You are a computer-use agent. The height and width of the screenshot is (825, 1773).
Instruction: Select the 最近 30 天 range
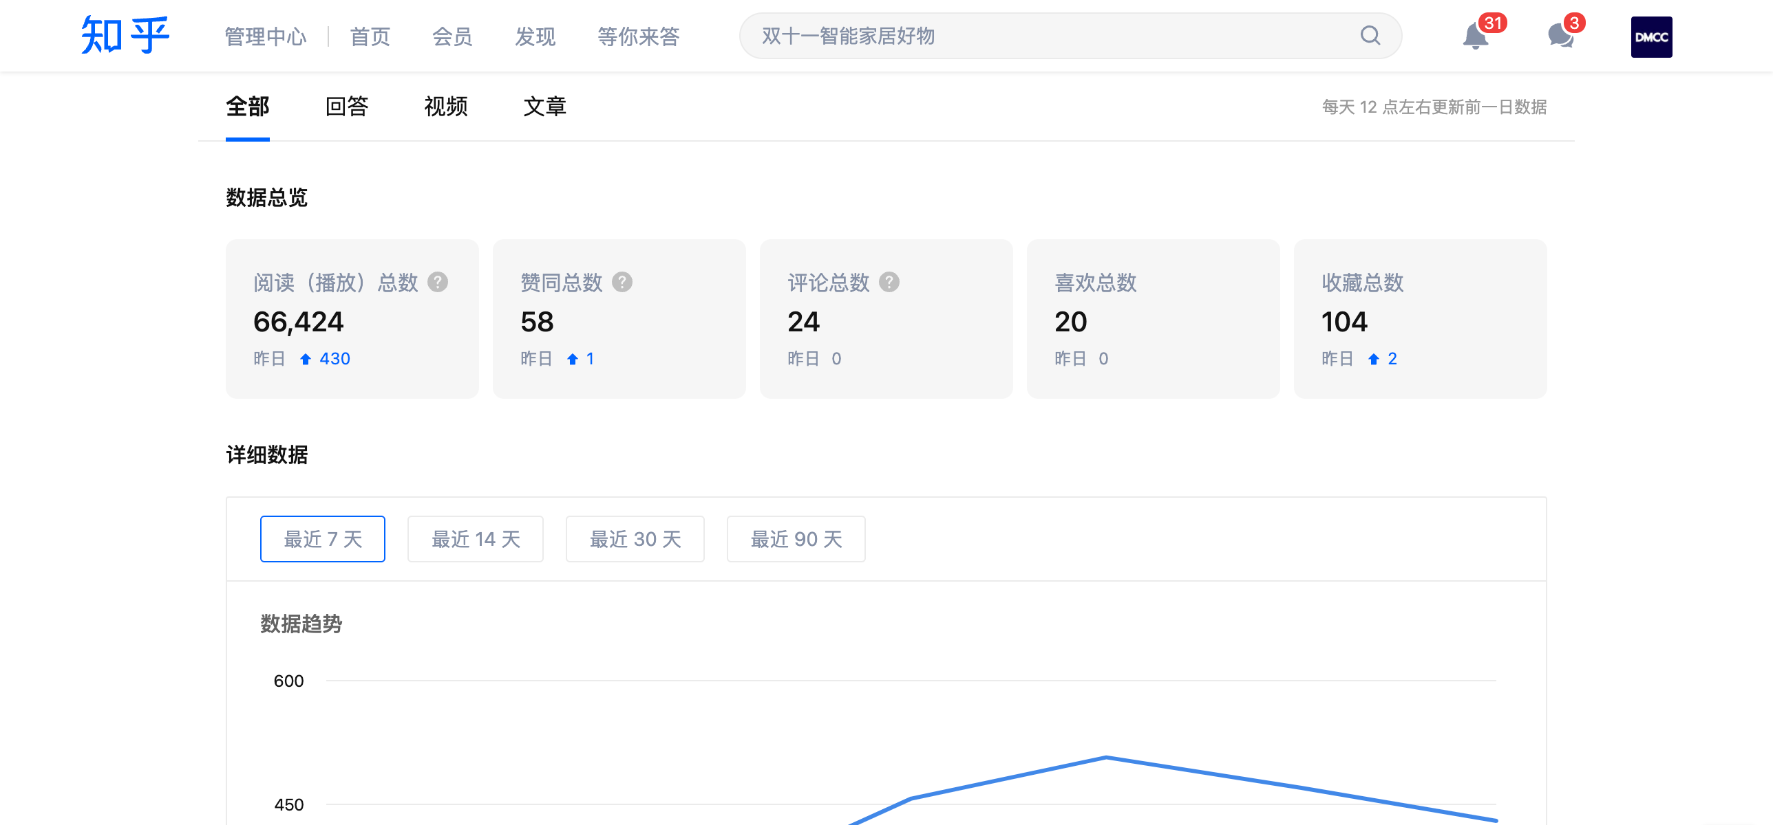(635, 539)
